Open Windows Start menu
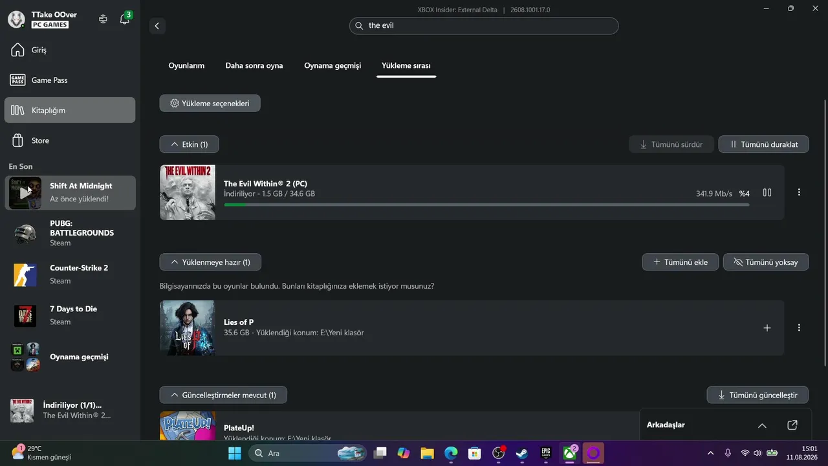Viewport: 828px width, 466px height. point(234,453)
